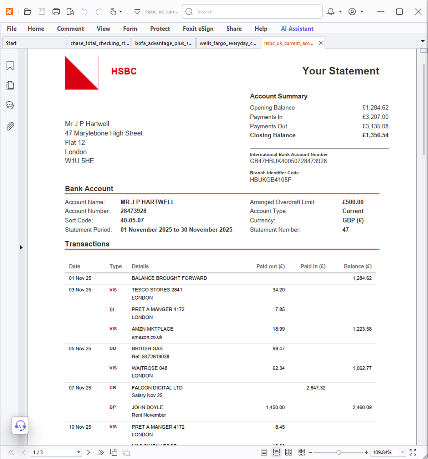The image size is (428, 459).
Task: Redo the last action
Action: point(99,11)
